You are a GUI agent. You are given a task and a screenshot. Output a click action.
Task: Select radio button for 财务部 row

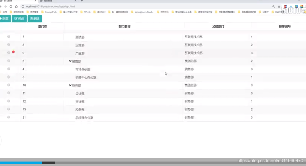point(9,85)
